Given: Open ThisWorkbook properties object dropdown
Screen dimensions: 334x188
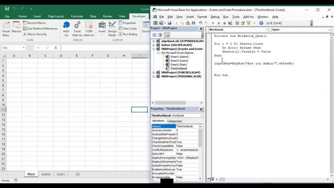Looking at the screenshot, I should pos(201,115).
